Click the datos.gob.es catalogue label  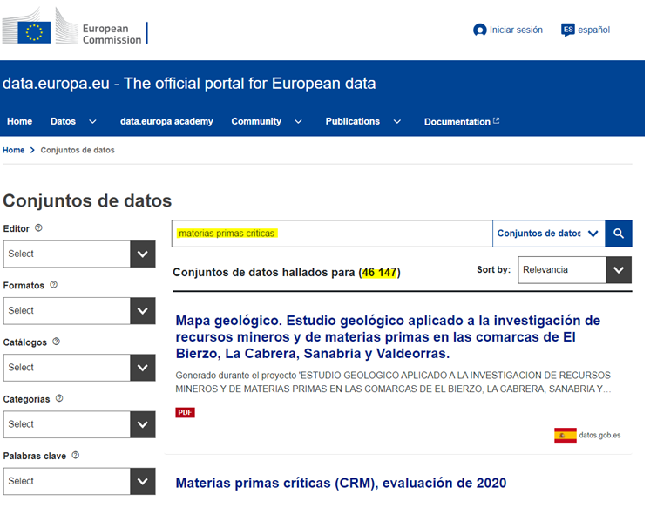click(x=599, y=435)
